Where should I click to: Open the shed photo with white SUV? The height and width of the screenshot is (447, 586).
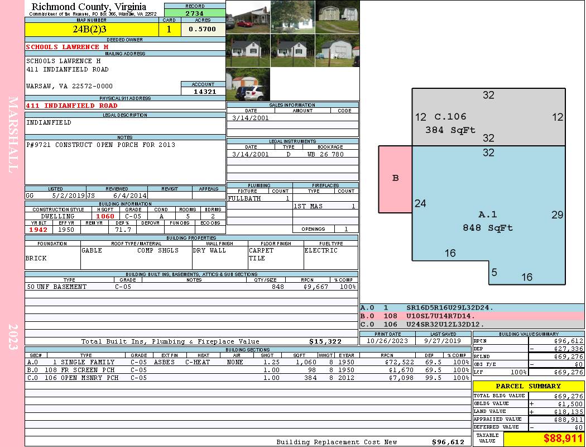point(248,84)
